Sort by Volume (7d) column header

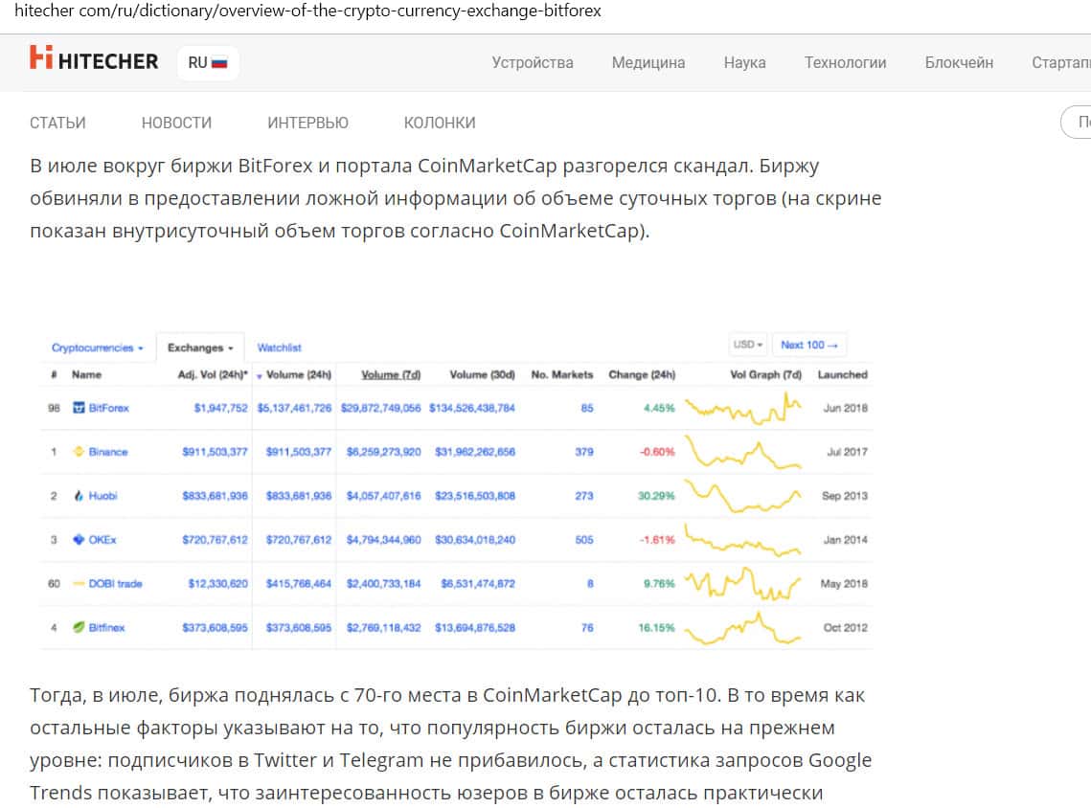[x=391, y=374]
